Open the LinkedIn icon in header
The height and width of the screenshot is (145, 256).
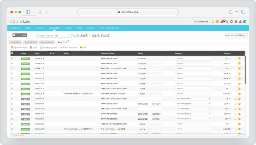(x=245, y=22)
